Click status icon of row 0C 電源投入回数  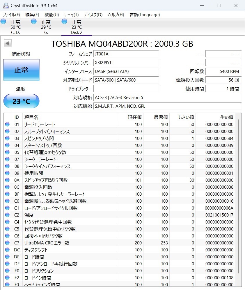pyautogui.click(x=7, y=187)
